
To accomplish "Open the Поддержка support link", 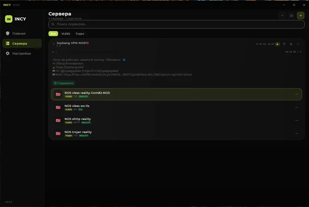I will tap(64, 83).
